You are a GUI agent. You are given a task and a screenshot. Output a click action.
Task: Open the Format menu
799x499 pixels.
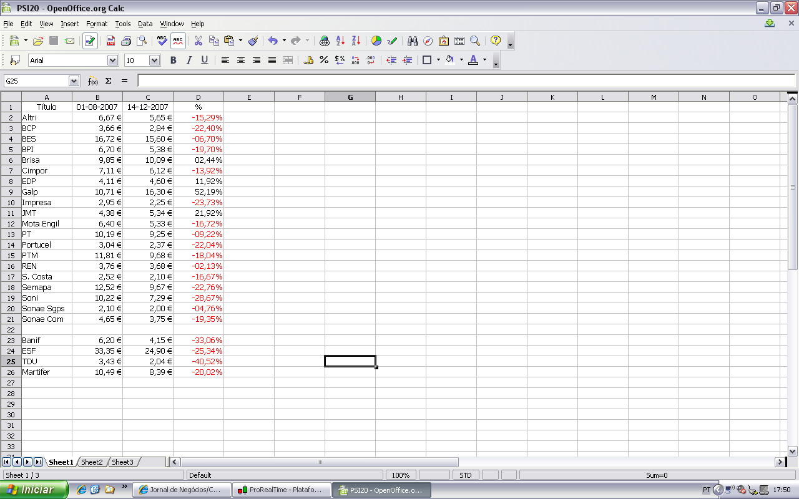97,24
